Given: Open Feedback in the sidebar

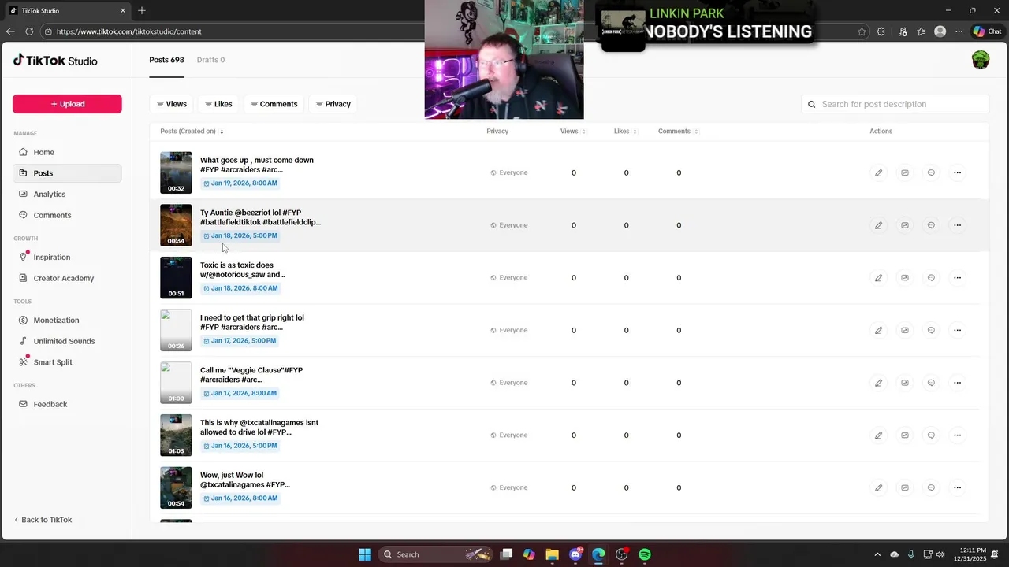Looking at the screenshot, I should [x=67, y=404].
